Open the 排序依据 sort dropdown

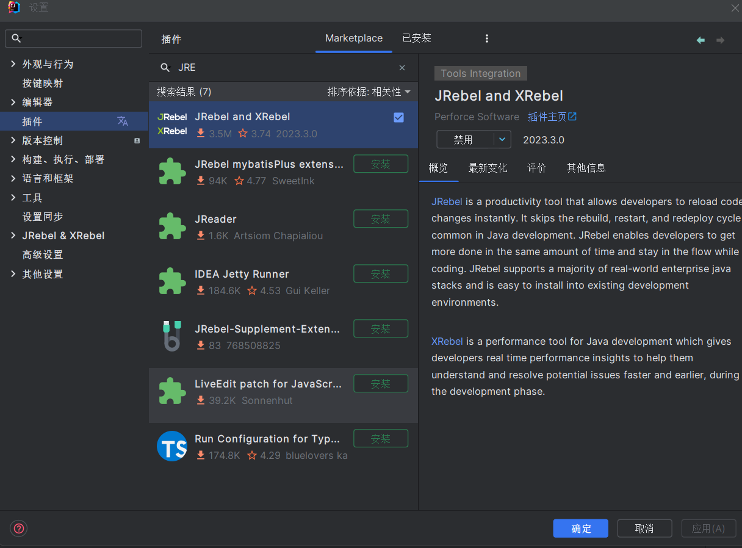pyautogui.click(x=369, y=92)
